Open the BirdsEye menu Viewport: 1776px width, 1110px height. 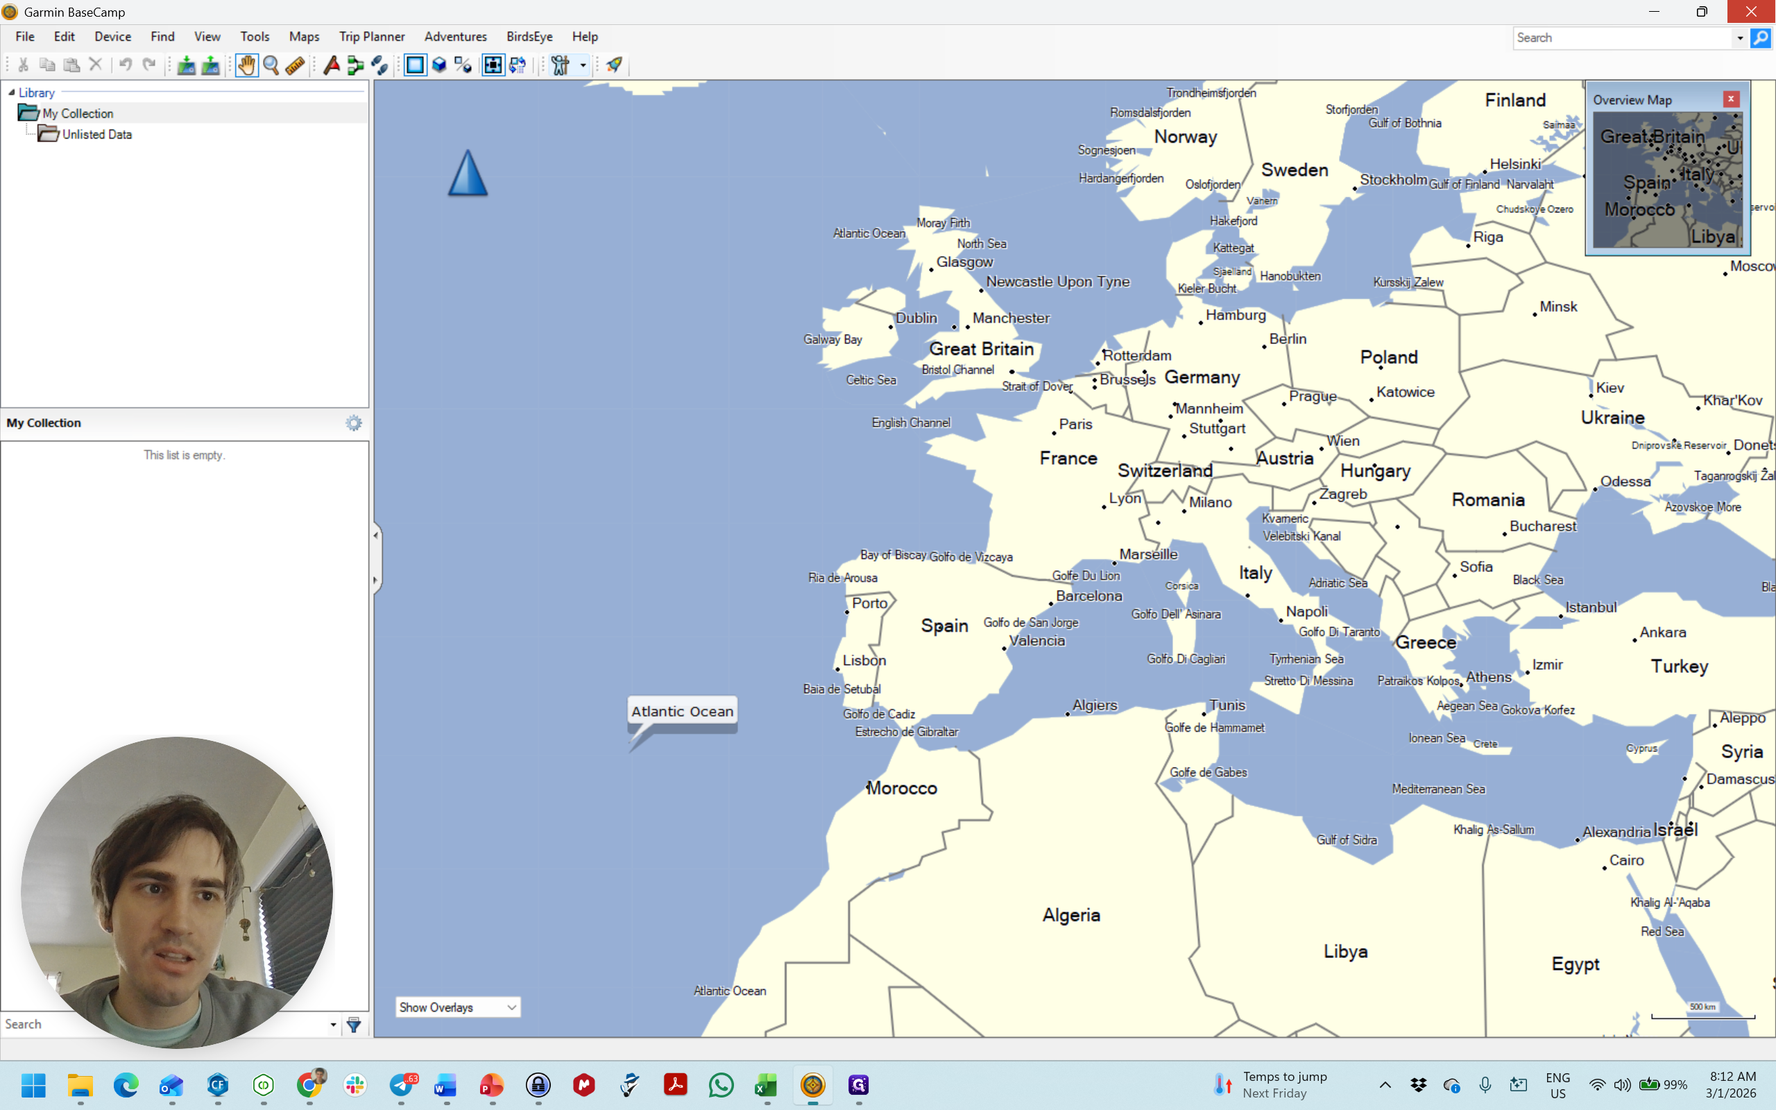pyautogui.click(x=529, y=36)
